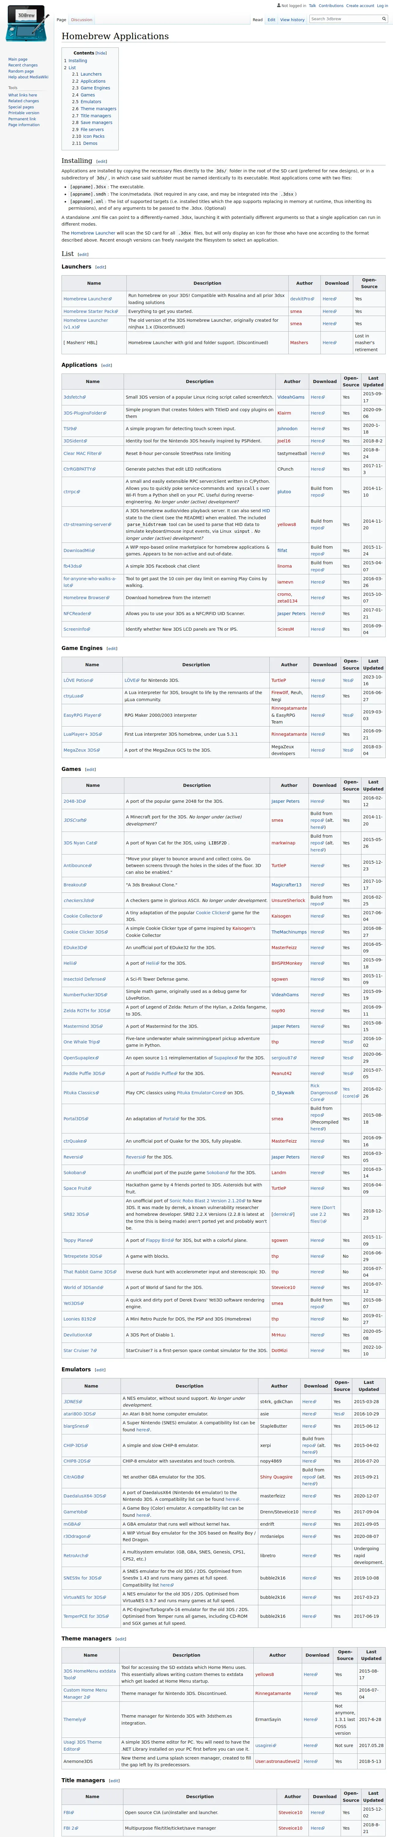This screenshot has height=1837, width=393.
Task: Open the Homebrew Browser link
Action: [86, 598]
